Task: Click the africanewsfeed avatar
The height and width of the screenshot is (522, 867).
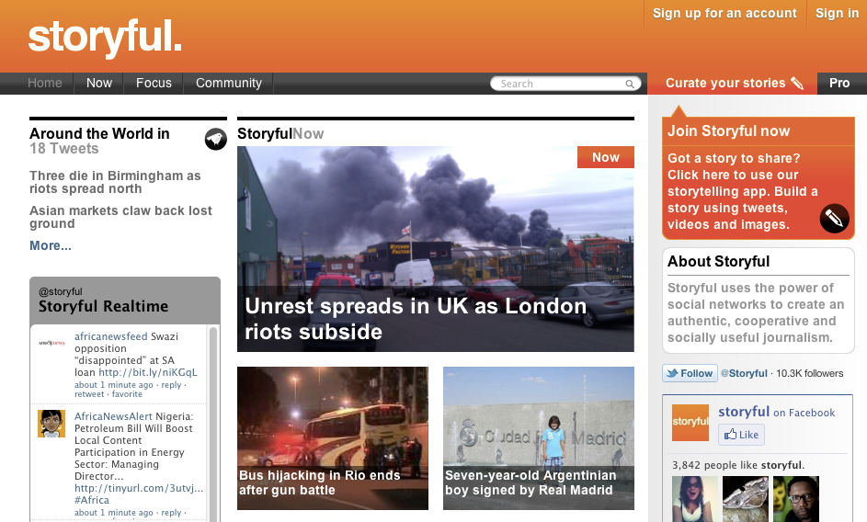Action: point(51,344)
